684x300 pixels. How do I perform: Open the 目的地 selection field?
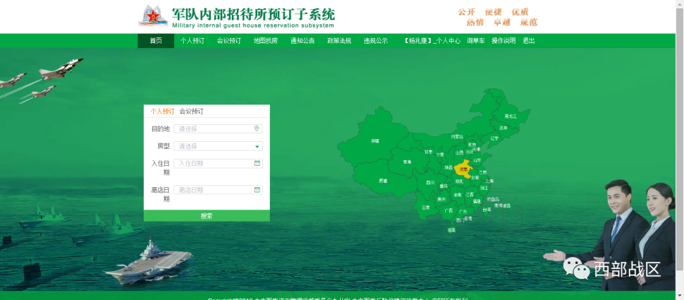(214, 128)
